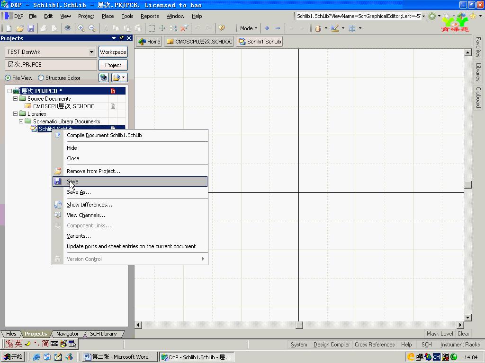Viewport: 485px width, 363px height.
Task: Click the Save floppy disk toolbar icon
Action: pos(31,28)
